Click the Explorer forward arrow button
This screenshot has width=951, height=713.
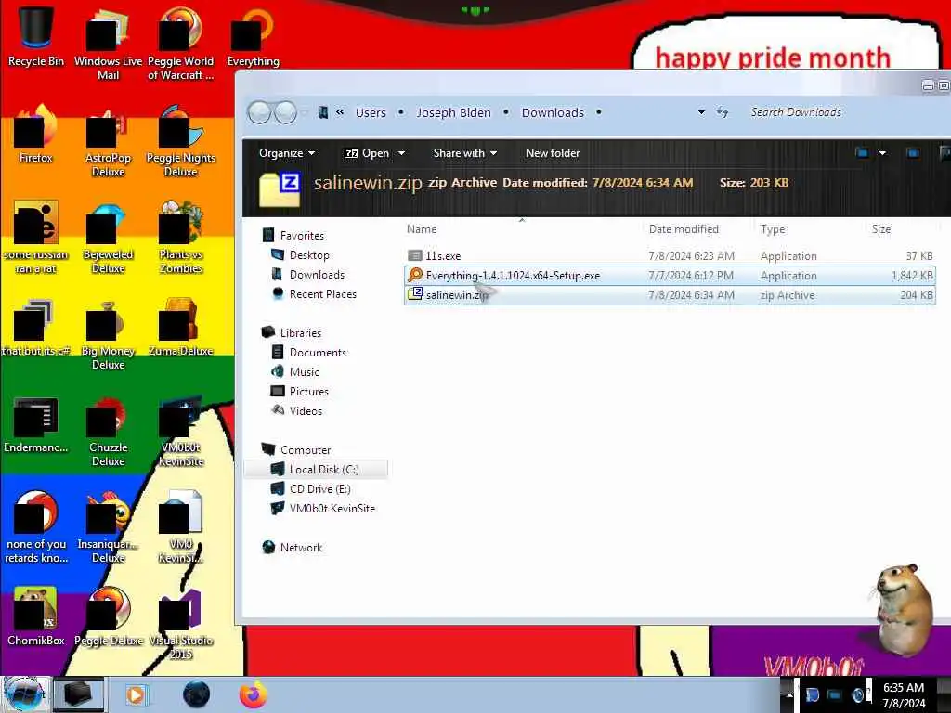(x=286, y=112)
